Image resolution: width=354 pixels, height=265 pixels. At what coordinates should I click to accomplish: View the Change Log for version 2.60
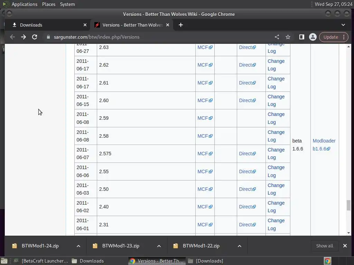coord(276,100)
